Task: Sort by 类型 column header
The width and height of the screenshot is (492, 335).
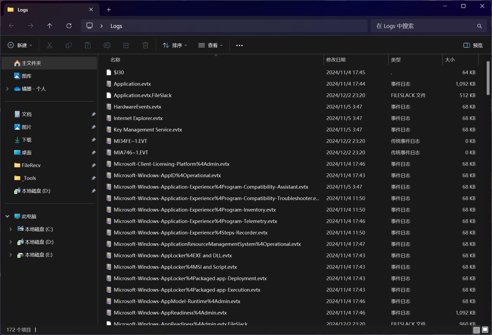Action: pos(416,60)
